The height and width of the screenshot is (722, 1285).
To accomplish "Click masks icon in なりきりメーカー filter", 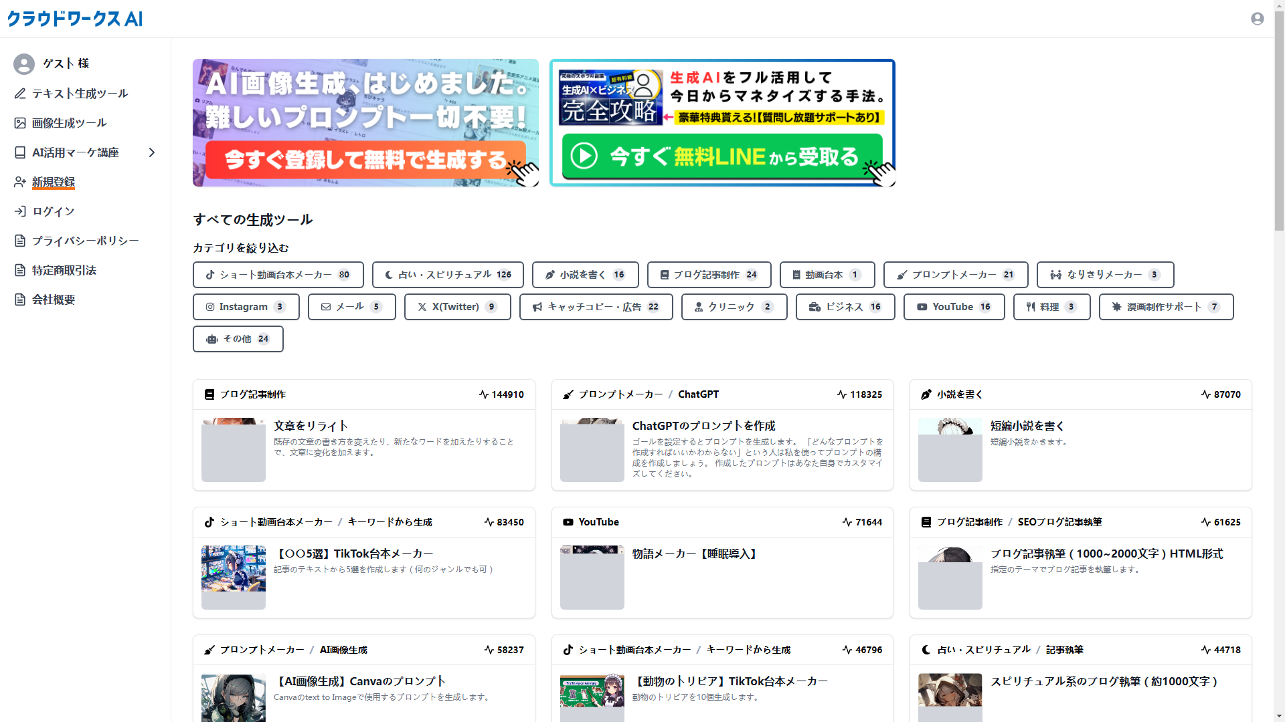I will [x=1056, y=275].
